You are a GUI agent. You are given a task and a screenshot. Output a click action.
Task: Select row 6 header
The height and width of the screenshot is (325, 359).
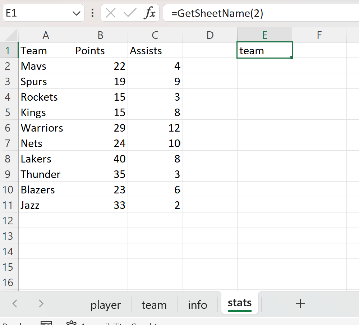8,128
